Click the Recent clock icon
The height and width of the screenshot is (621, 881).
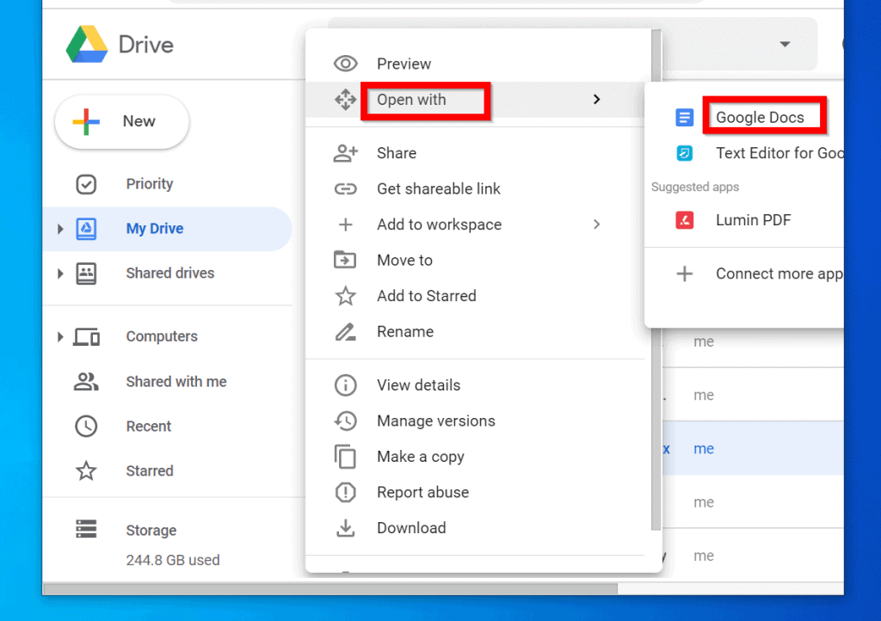pyautogui.click(x=86, y=426)
